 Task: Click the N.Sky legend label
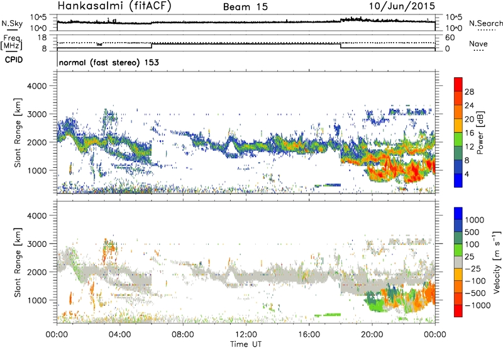click(12, 23)
